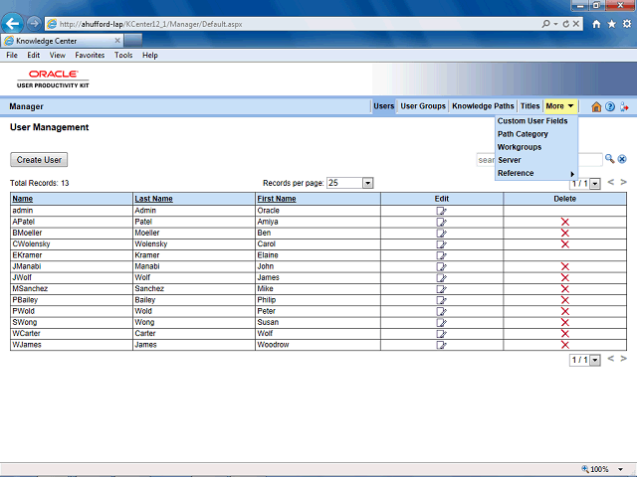The height and width of the screenshot is (477, 637).
Task: Open a new browser tab
Action: pyautogui.click(x=132, y=41)
